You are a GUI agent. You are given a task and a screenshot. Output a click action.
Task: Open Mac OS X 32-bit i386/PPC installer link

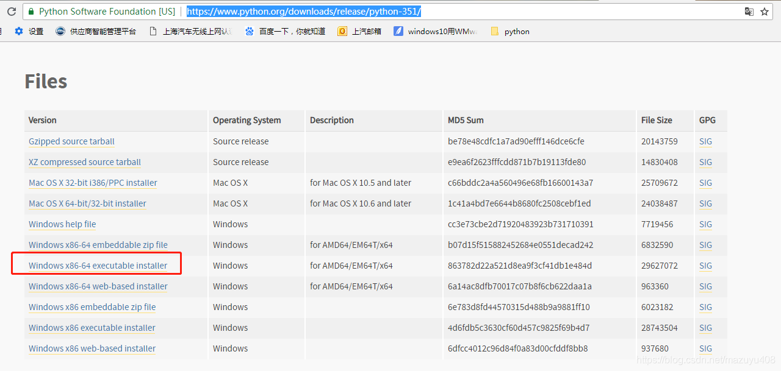93,183
